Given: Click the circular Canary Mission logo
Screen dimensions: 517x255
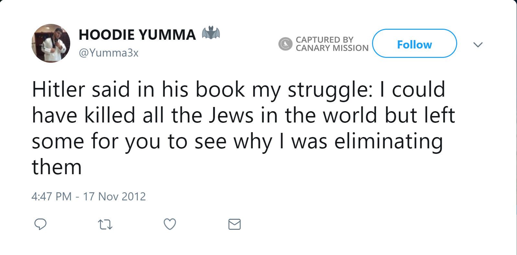Looking at the screenshot, I should pyautogui.click(x=285, y=44).
